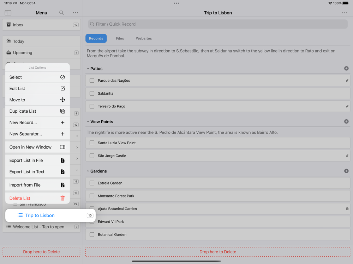Open attachment clip on São Jorge Castle
The image size is (353, 264).
pyautogui.click(x=347, y=156)
